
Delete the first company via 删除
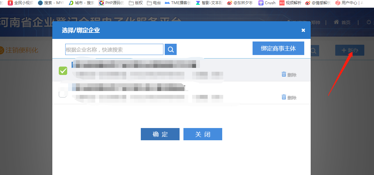coord(289,75)
